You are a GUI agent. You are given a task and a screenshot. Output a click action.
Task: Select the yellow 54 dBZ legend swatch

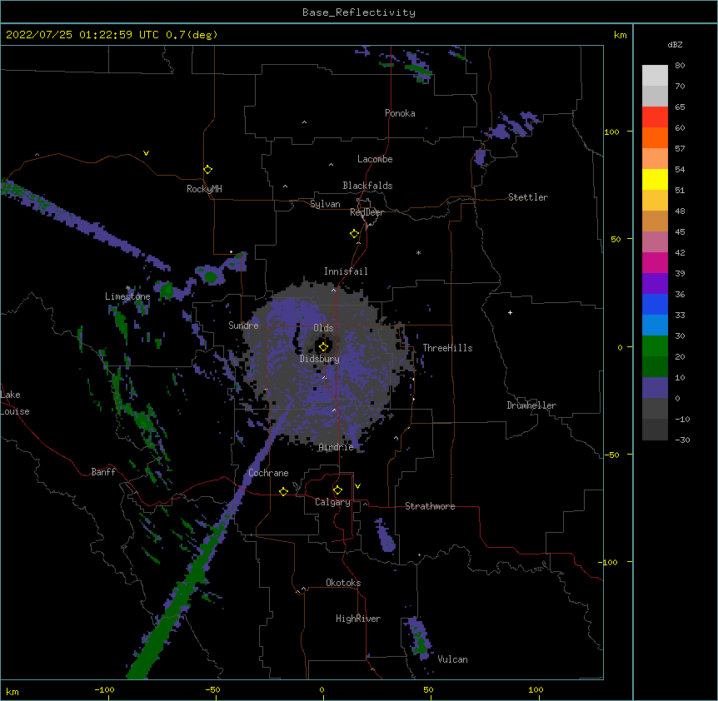(655, 179)
